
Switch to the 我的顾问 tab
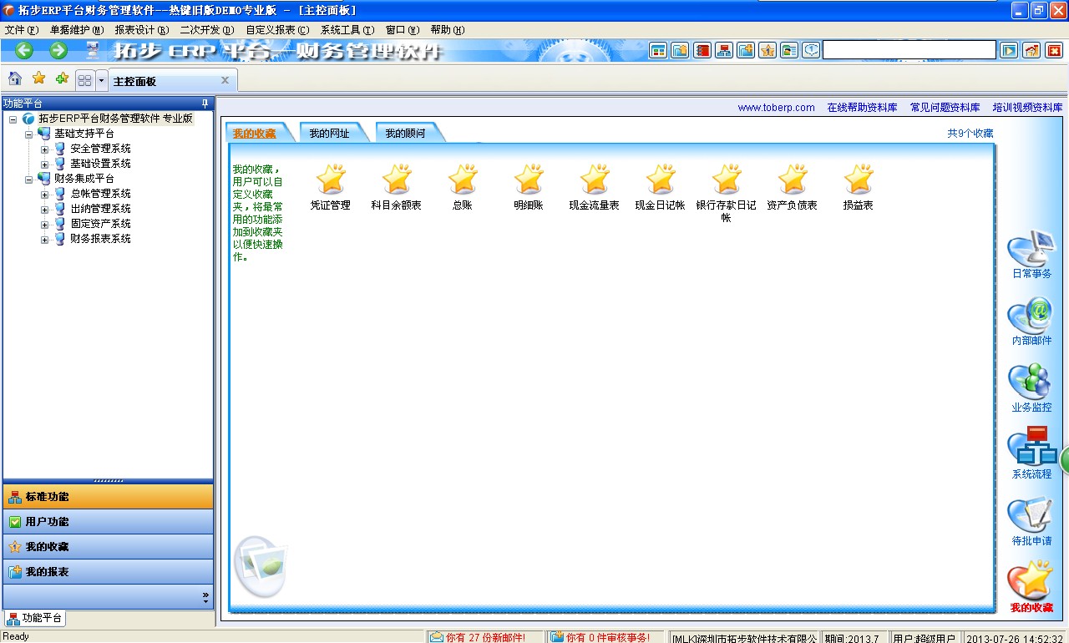[405, 134]
